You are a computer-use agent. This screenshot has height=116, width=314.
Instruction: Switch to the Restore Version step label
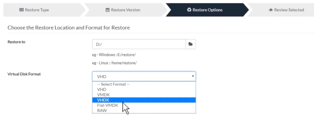[126, 10]
